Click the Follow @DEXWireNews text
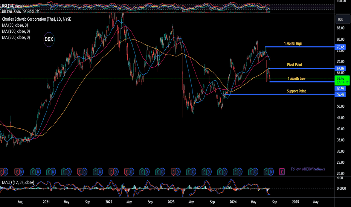This screenshot has width=351, height=207. coord(308,169)
